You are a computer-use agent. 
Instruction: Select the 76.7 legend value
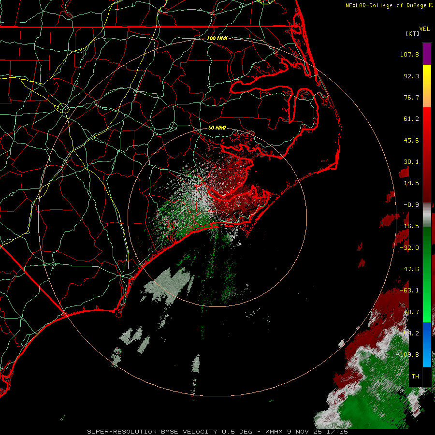tap(411, 97)
